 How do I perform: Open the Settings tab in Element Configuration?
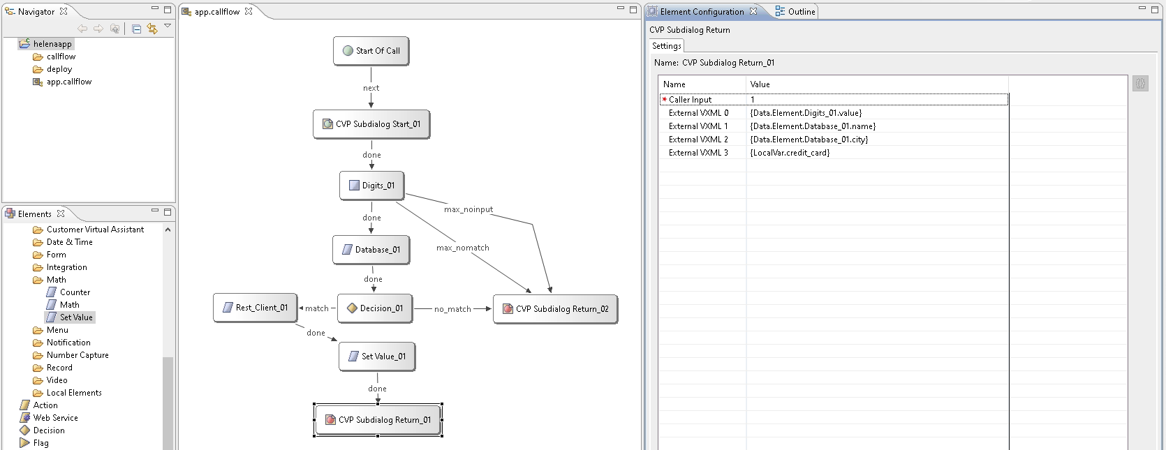[x=666, y=46]
